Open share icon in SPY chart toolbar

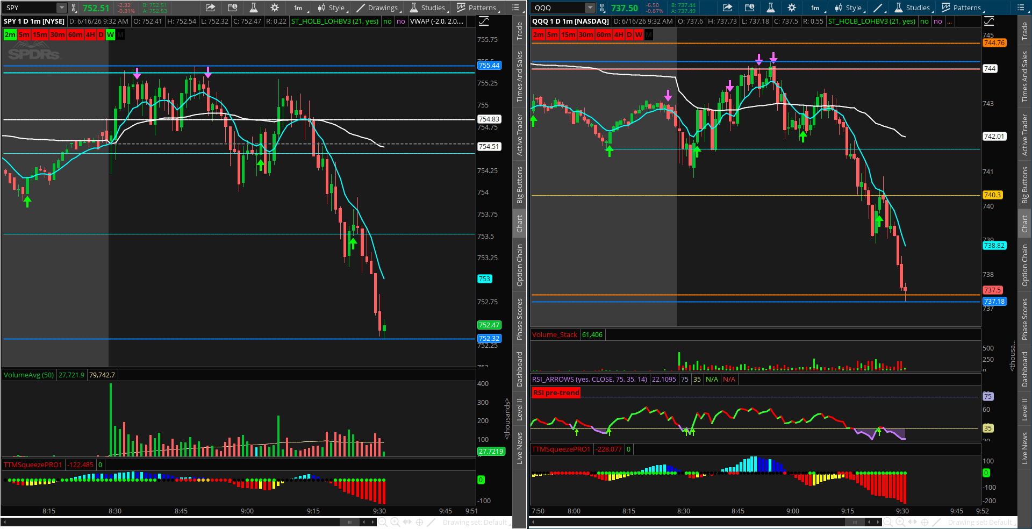tap(210, 8)
